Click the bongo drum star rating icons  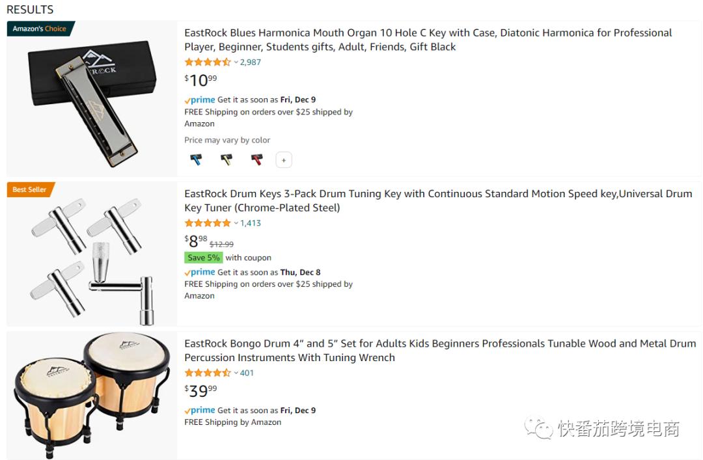[x=208, y=373]
